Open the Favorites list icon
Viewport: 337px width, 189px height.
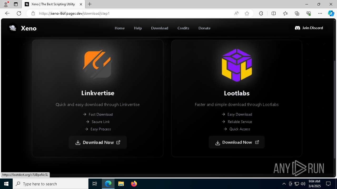(285, 13)
